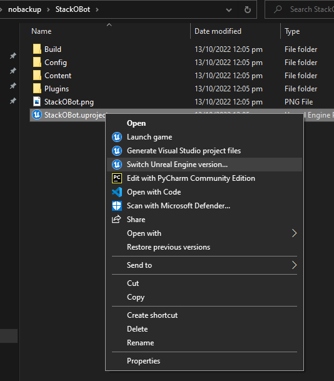This screenshot has height=381, width=334.
Task: Click the Config folder icon
Action: click(x=37, y=62)
